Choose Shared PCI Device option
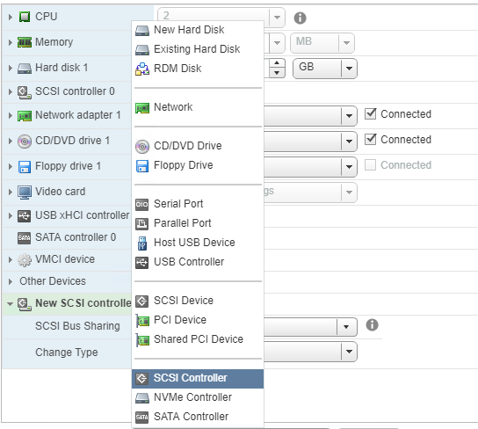The image size is (478, 429). [198, 339]
